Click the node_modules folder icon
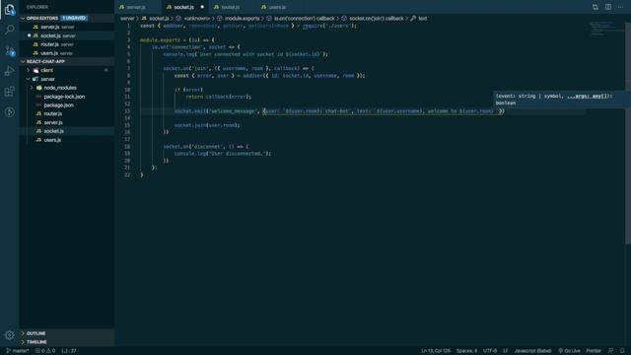 tap(39, 88)
